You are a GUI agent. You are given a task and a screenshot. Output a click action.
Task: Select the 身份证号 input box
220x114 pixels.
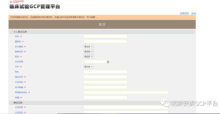[x=105, y=77]
